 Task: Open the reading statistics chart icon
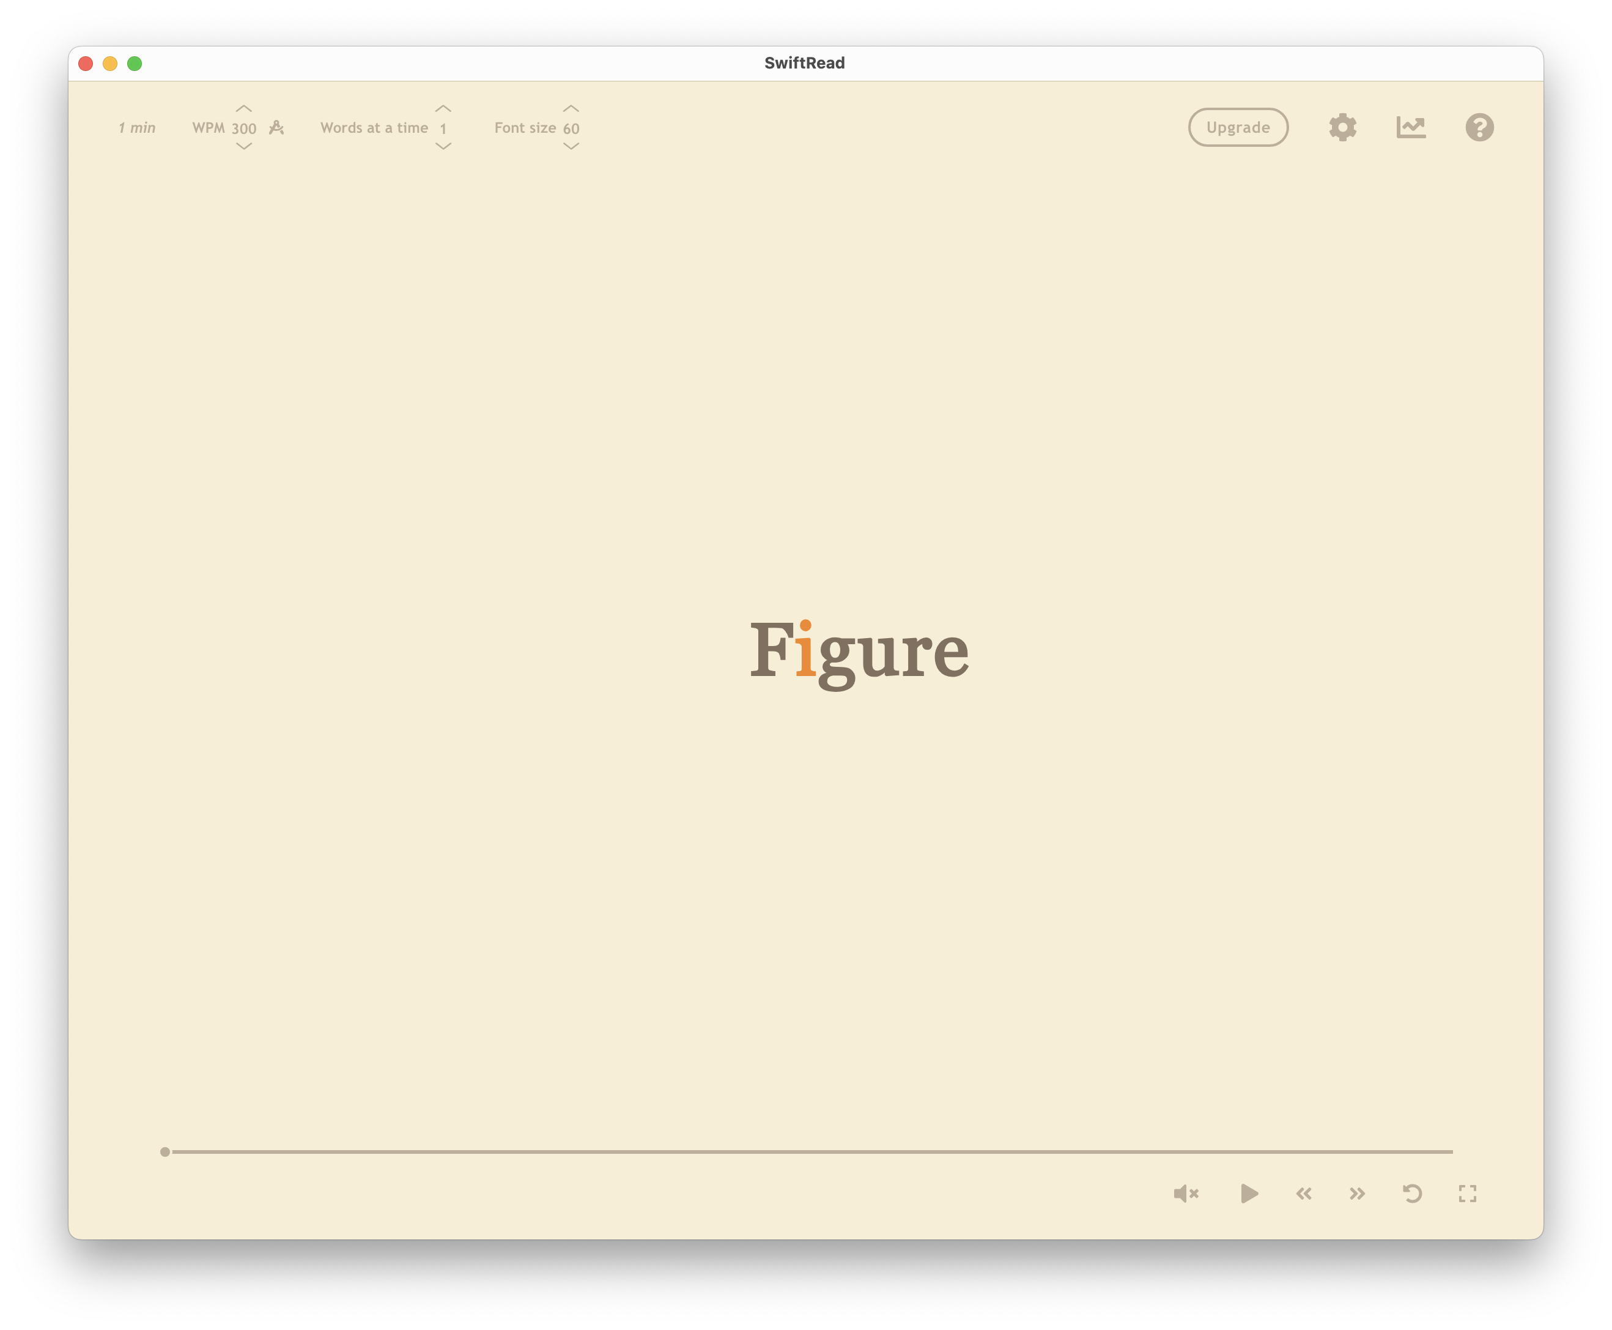(1411, 127)
